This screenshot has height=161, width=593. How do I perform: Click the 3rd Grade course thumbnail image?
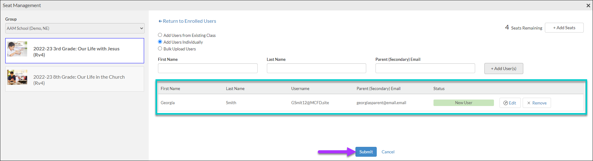click(17, 49)
